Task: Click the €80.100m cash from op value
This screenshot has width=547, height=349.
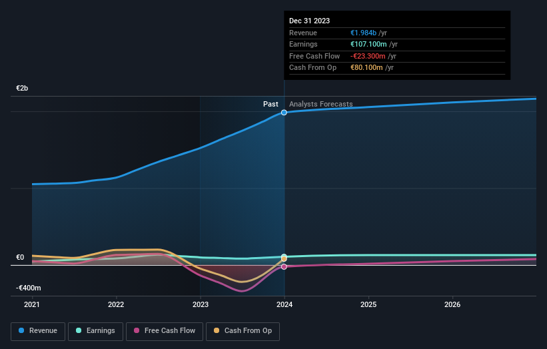Action: [x=366, y=68]
